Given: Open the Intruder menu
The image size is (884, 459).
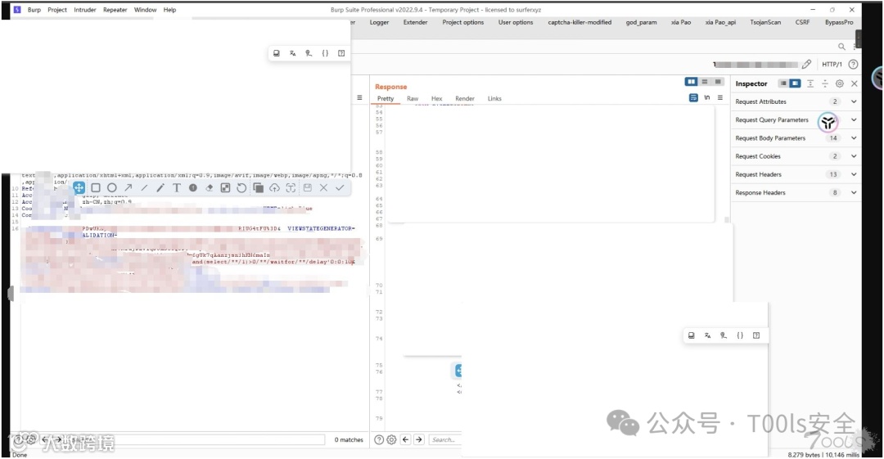Looking at the screenshot, I should coord(84,10).
